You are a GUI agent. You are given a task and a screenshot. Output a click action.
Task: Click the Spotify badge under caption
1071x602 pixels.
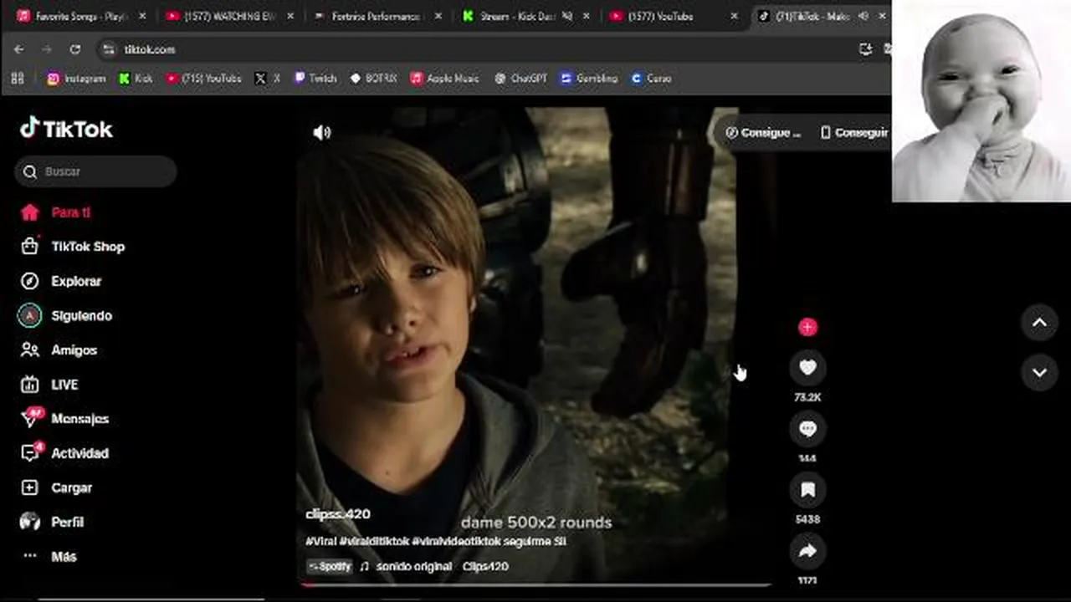(x=330, y=566)
